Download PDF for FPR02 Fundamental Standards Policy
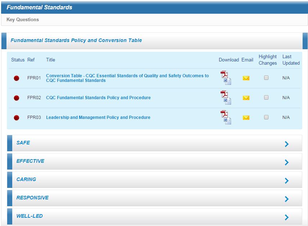 pyautogui.click(x=224, y=94)
